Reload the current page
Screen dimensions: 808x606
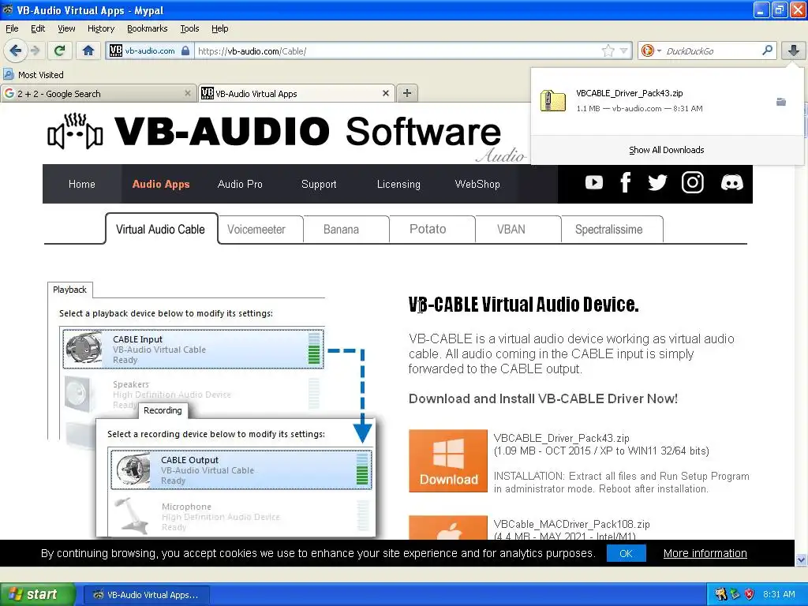(x=60, y=50)
